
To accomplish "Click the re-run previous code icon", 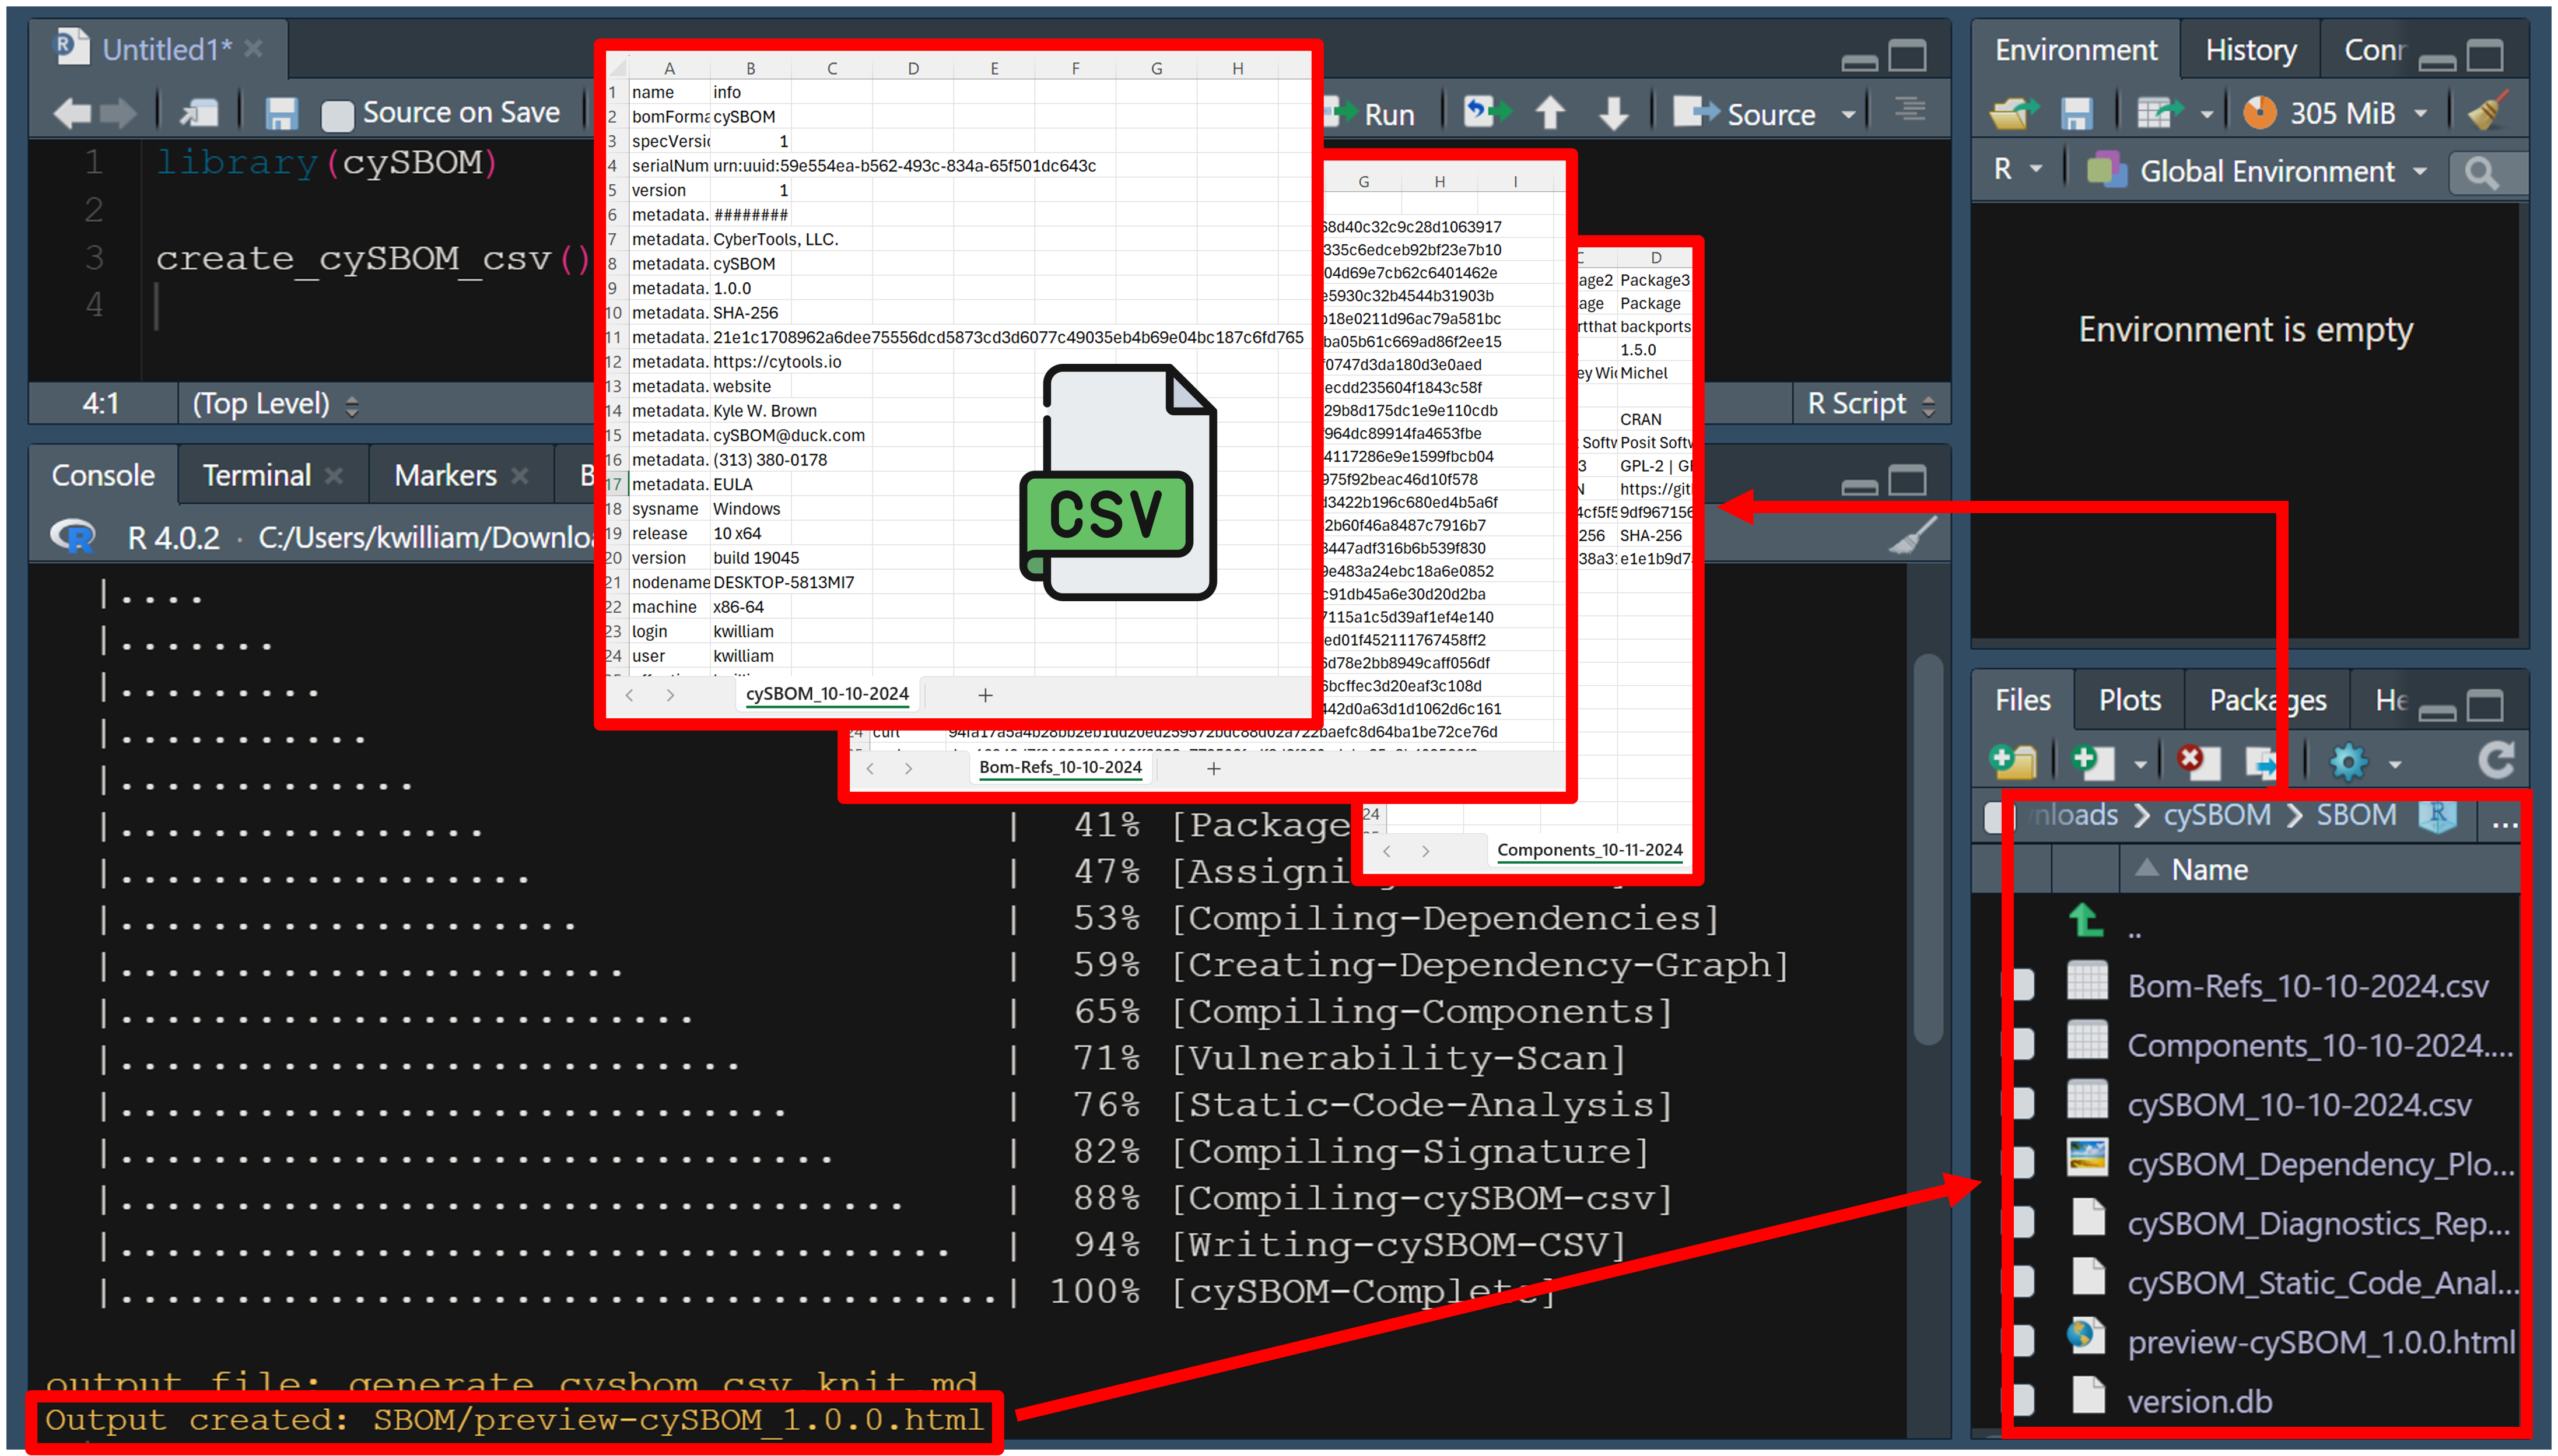I will tap(1486, 112).
